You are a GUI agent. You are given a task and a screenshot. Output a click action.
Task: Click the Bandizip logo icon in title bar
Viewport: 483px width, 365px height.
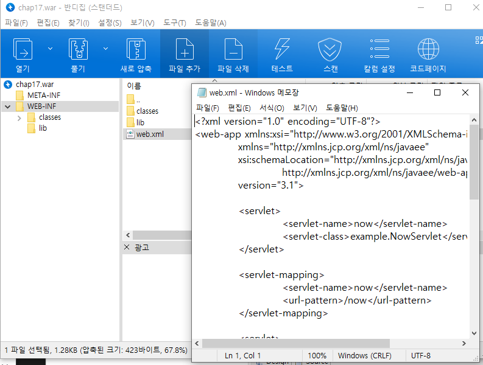pyautogui.click(x=10, y=7)
